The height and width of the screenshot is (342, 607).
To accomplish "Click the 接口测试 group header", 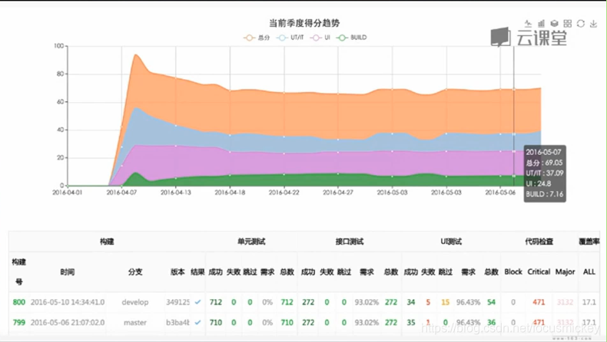I will tap(350, 242).
